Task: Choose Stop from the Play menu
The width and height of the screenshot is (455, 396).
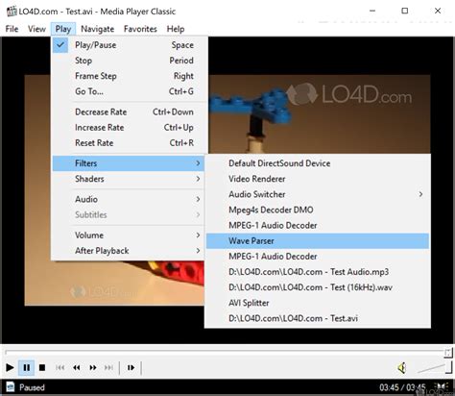Action: (130, 61)
